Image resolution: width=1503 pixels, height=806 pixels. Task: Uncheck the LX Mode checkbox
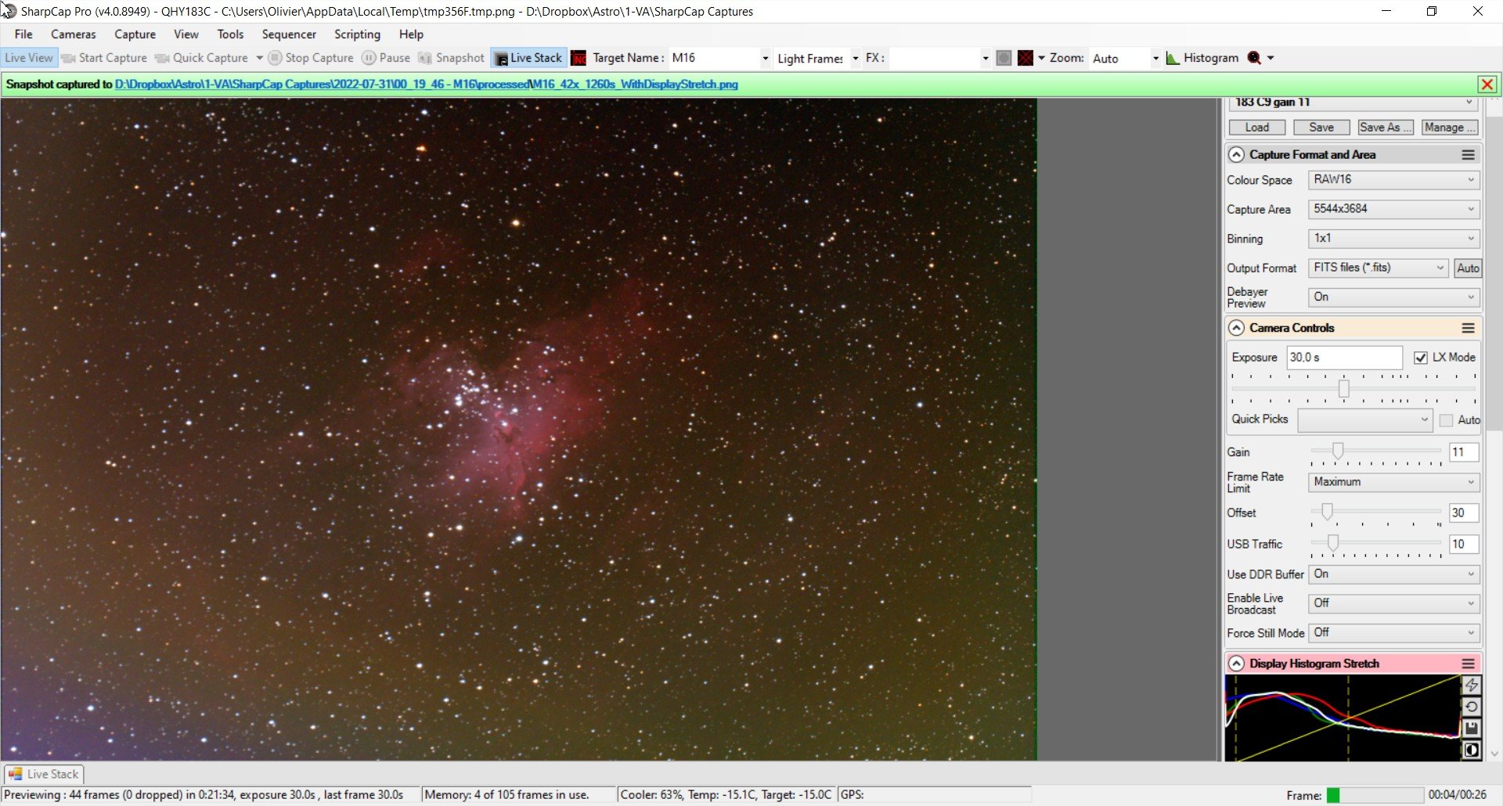pos(1420,358)
